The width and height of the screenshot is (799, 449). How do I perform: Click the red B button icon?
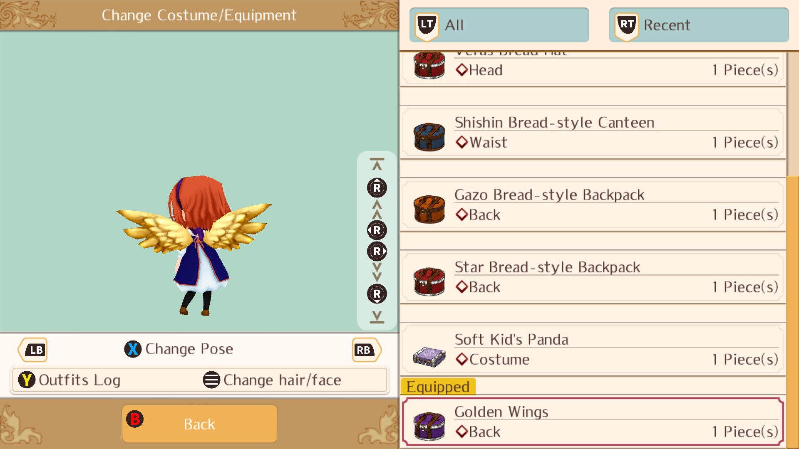135,419
